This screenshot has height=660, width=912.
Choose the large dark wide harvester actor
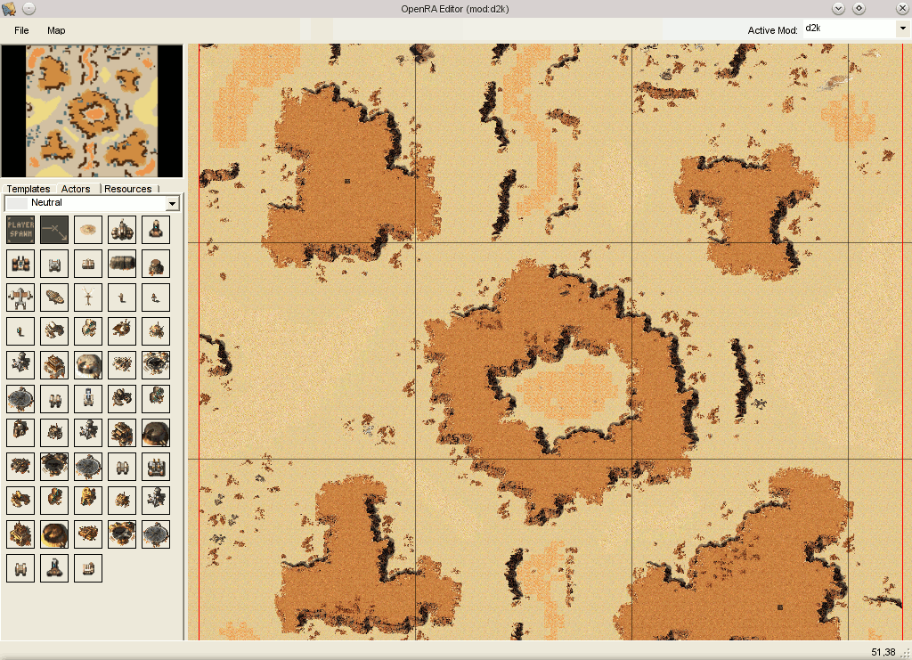(121, 264)
